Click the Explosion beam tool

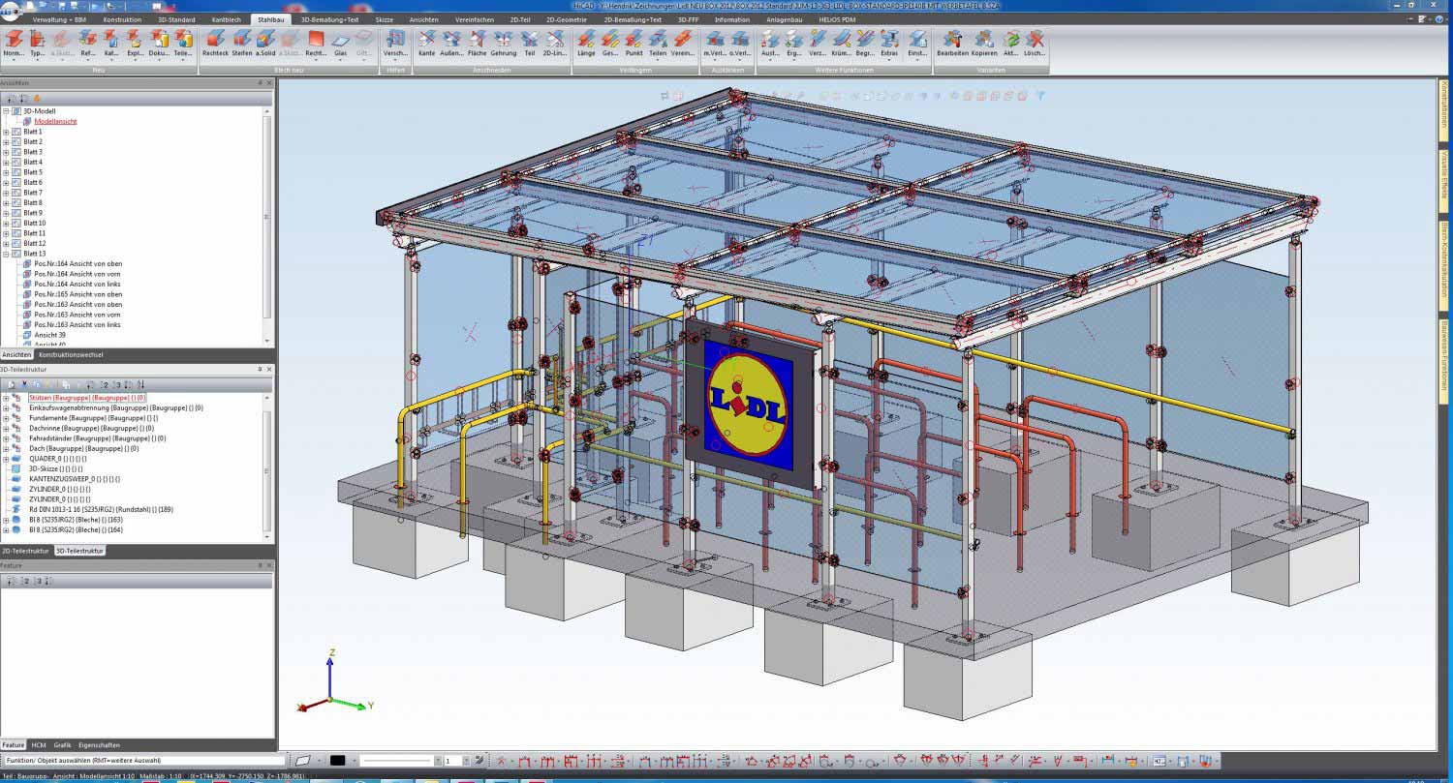point(136,43)
